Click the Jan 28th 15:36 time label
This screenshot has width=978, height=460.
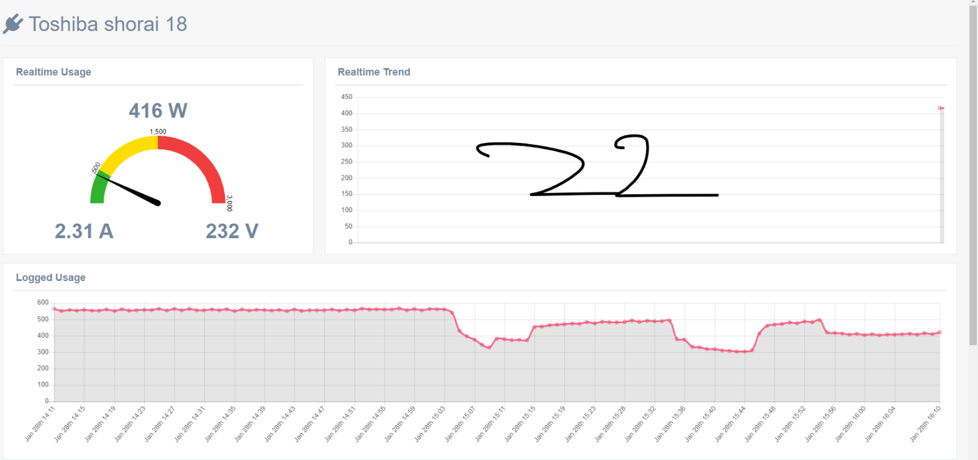[x=671, y=423]
